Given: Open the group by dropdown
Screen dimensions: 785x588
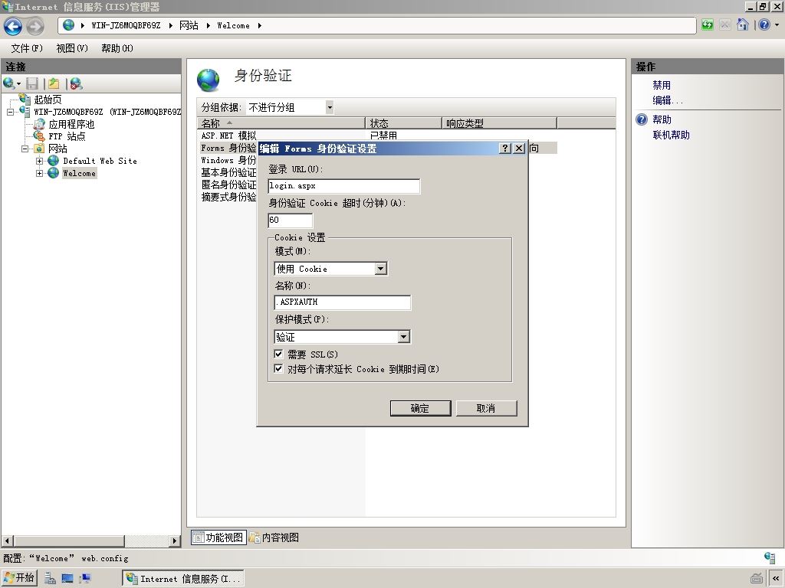Looking at the screenshot, I should coord(330,107).
